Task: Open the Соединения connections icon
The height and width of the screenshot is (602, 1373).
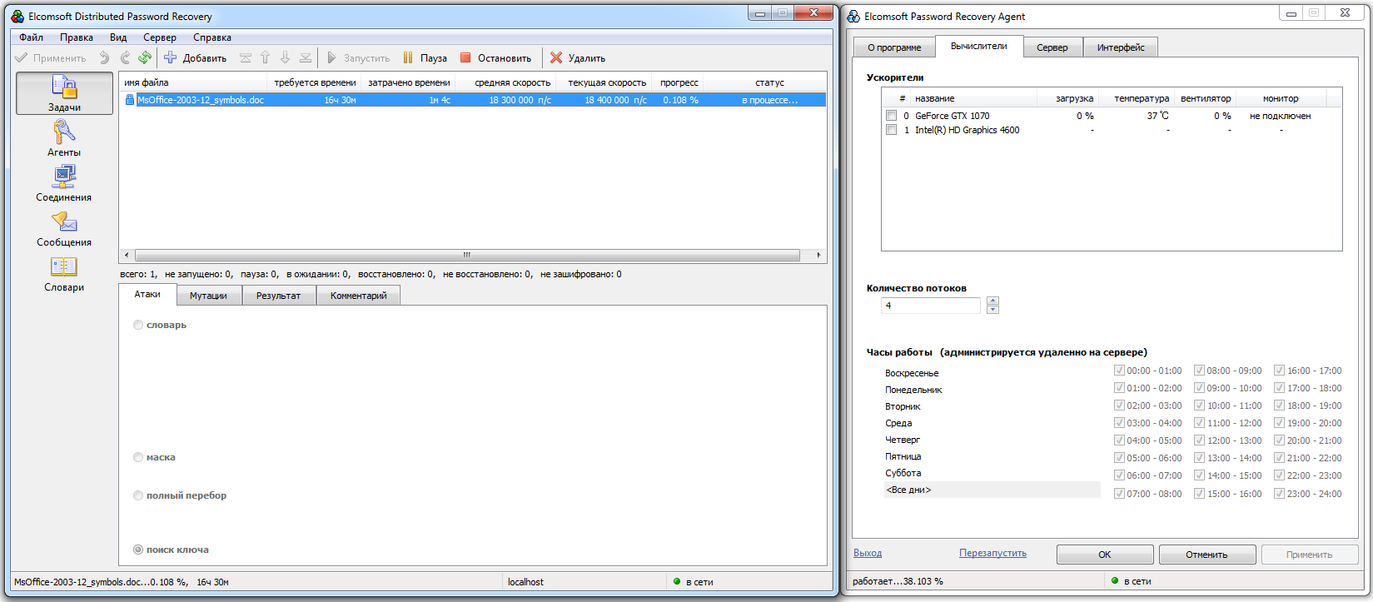Action: click(x=64, y=177)
